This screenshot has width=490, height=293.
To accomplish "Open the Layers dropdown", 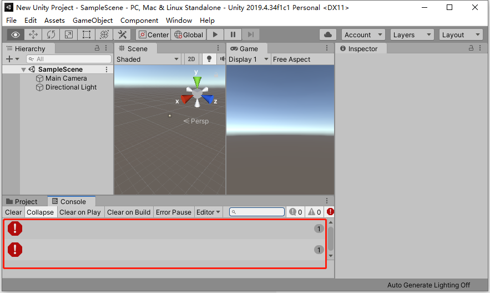I will click(412, 34).
